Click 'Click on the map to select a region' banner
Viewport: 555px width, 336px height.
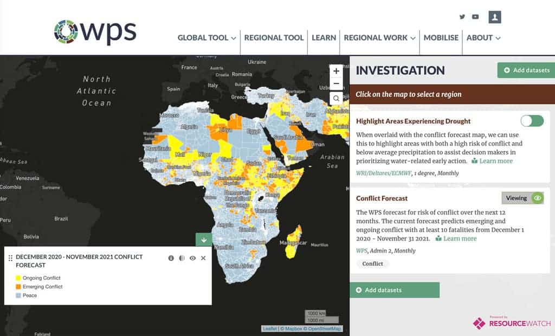pos(452,94)
